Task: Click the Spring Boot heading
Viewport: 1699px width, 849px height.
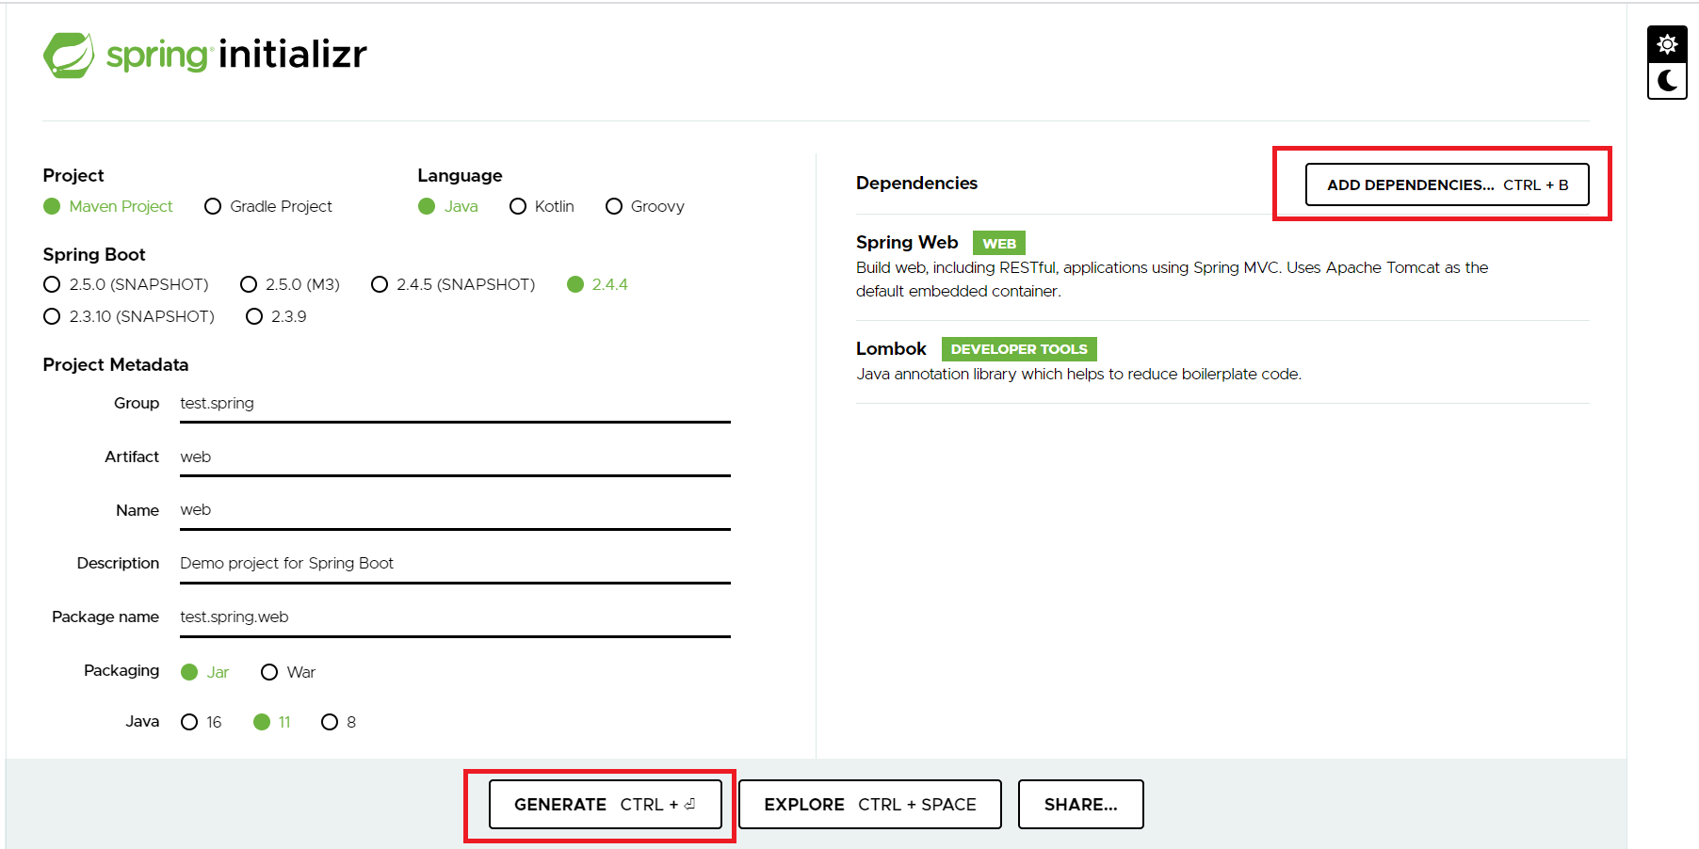Action: (94, 254)
